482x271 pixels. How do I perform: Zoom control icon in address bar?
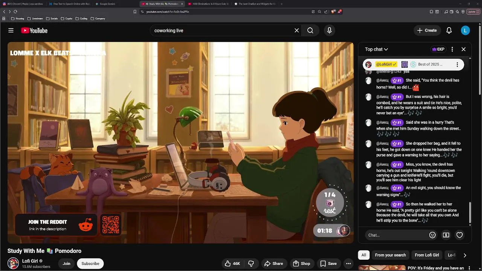(319, 12)
